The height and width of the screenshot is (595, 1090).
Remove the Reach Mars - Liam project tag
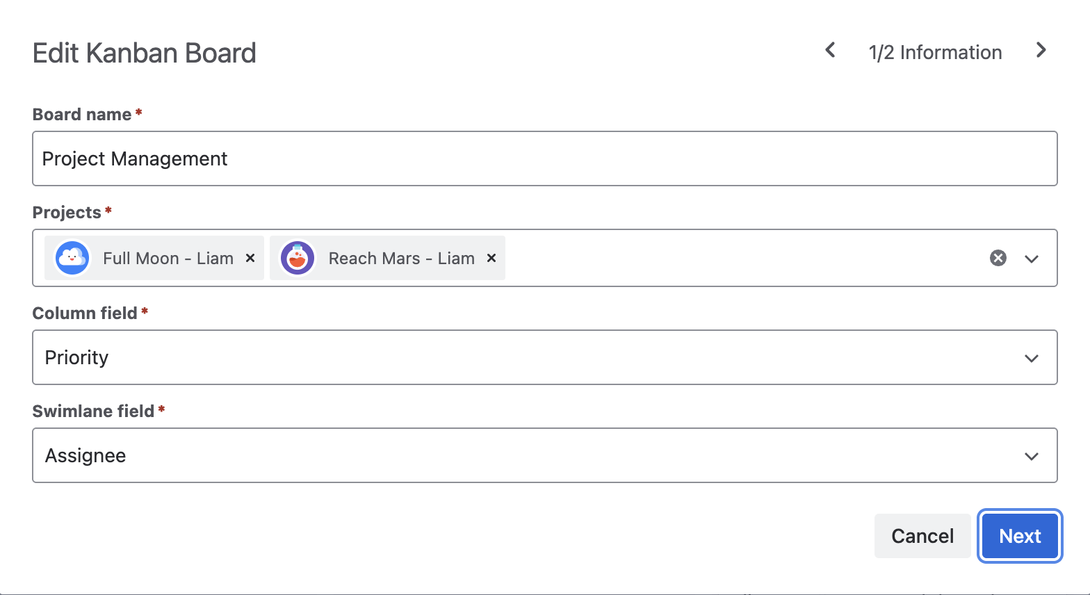point(491,258)
